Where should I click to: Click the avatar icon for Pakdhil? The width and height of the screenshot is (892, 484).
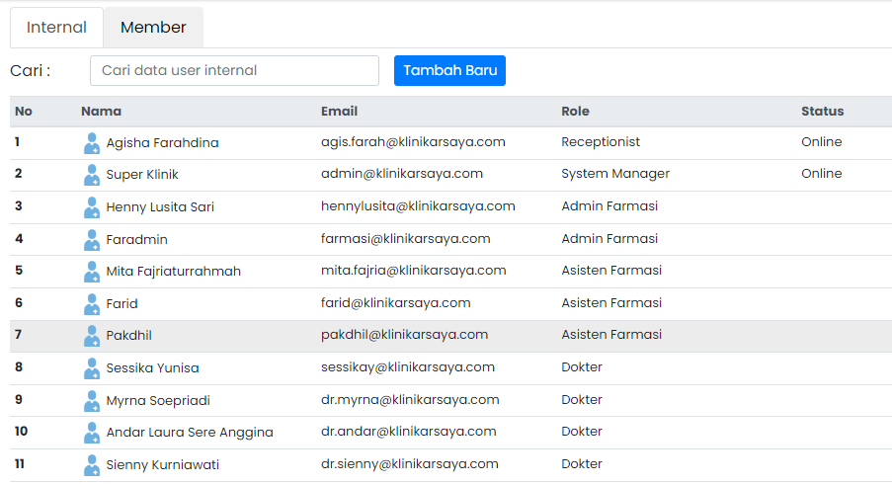pos(92,336)
